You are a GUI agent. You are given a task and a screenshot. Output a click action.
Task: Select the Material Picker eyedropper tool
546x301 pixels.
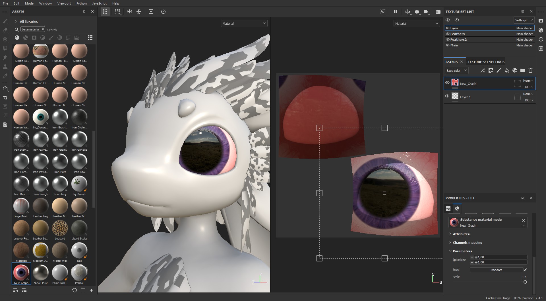5,76
